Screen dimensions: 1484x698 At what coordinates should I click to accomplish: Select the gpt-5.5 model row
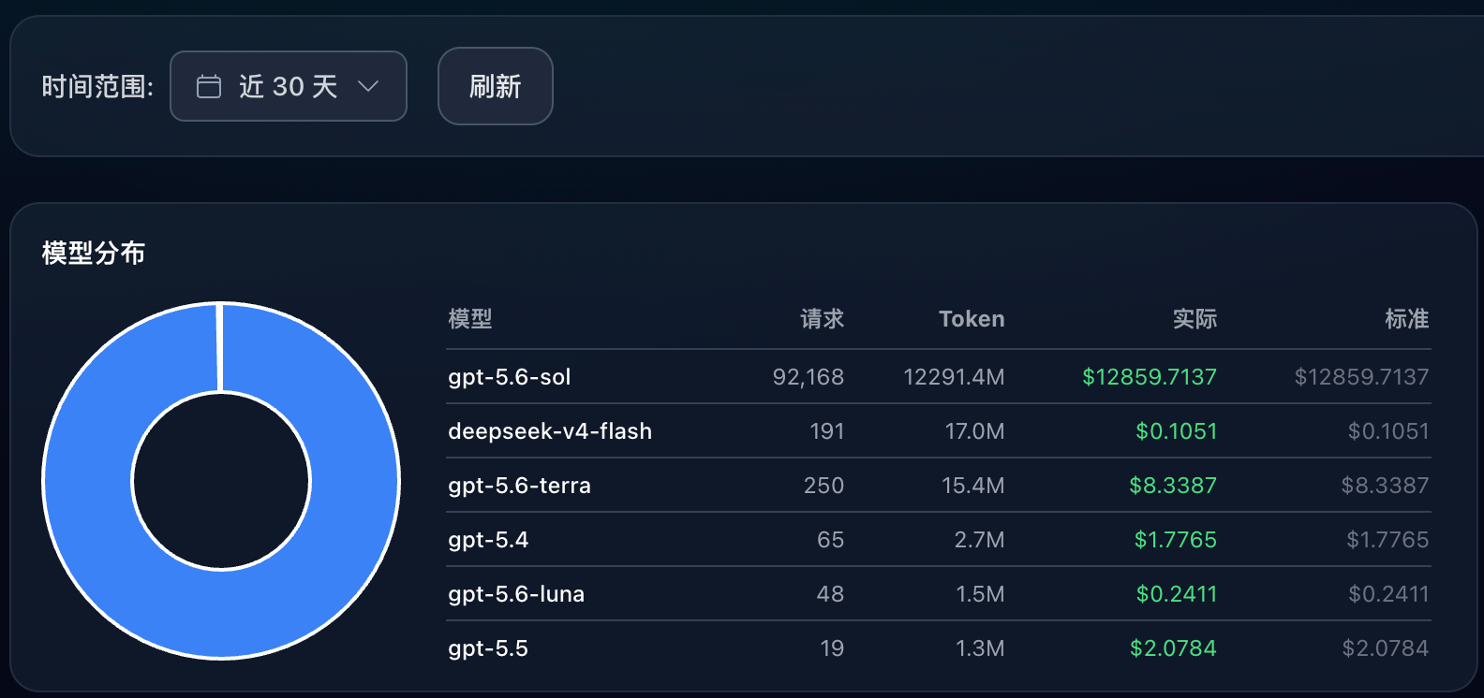coord(939,648)
